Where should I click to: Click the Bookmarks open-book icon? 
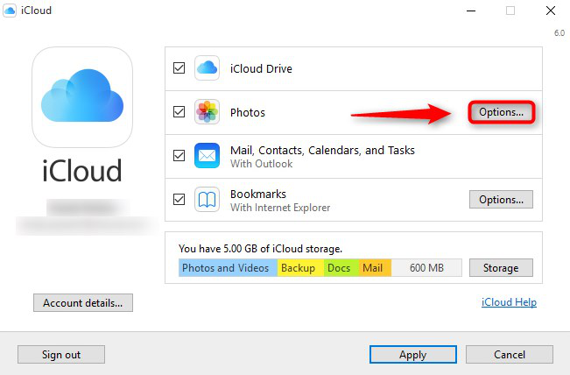tap(207, 199)
